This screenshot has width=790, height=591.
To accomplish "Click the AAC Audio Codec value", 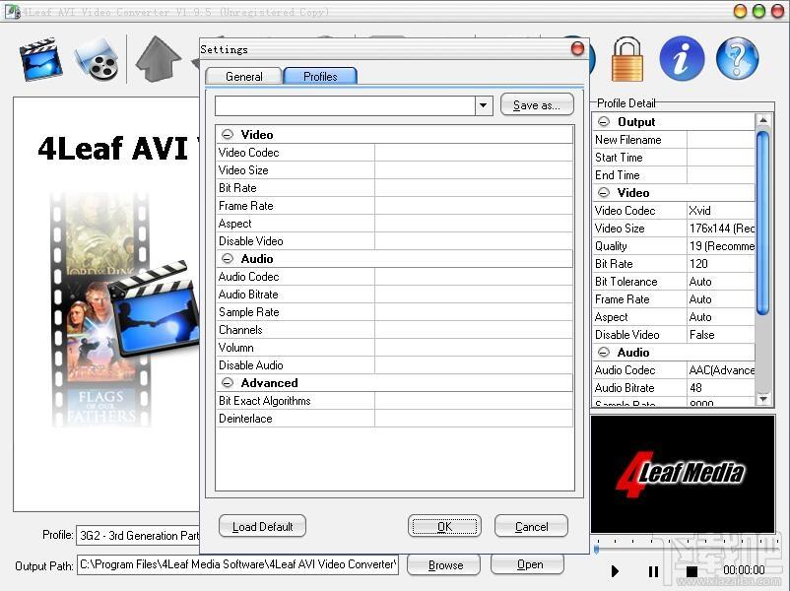I will click(x=721, y=370).
